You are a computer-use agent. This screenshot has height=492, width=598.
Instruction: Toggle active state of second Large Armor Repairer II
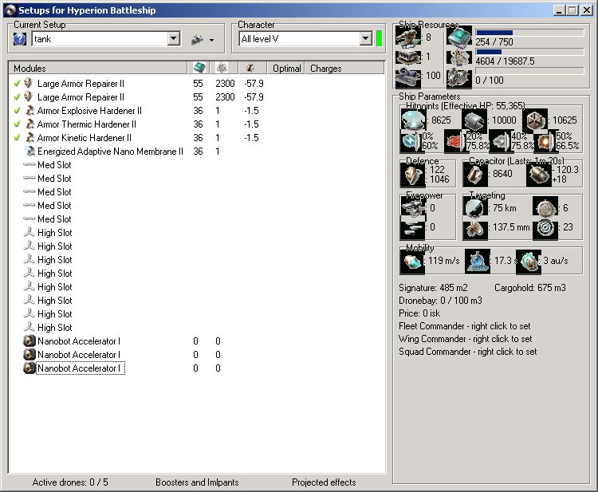[17, 96]
